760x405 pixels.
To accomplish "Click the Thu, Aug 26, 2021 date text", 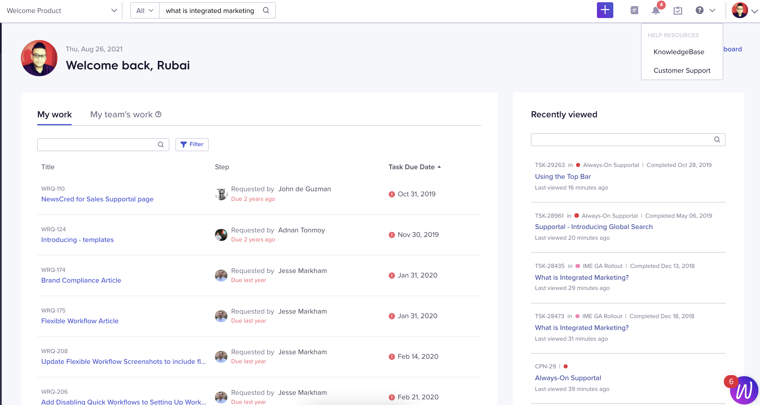I will pyautogui.click(x=94, y=49).
